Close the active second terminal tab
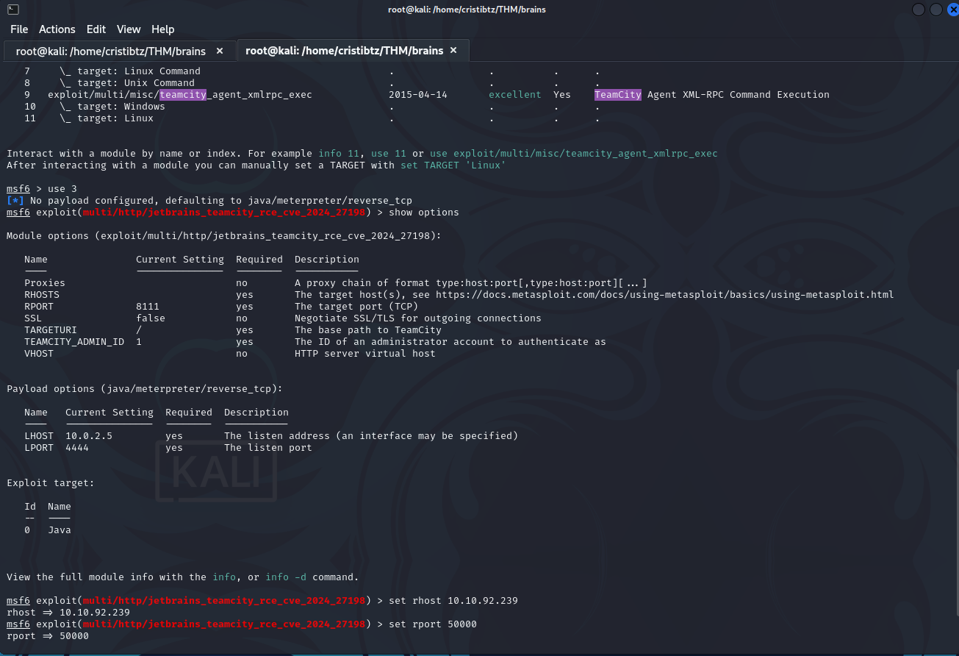This screenshot has width=959, height=656. tap(453, 51)
